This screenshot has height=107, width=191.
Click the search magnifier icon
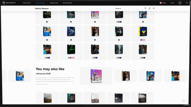click(145, 8)
